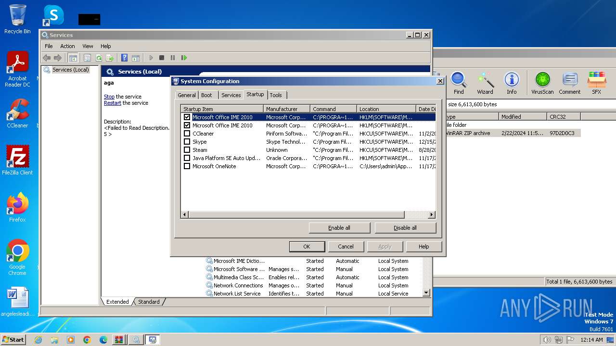Viewport: 616px width, 346px height.
Task: Open the Skype desktop shortcut icon
Action: pyautogui.click(x=53, y=15)
